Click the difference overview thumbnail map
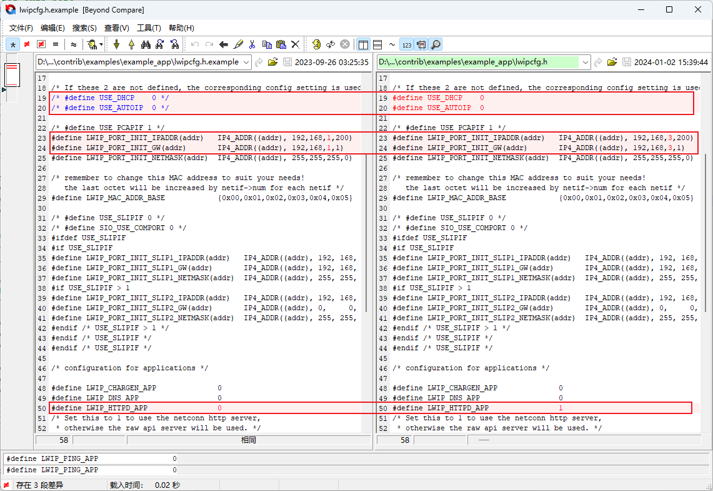 pyautogui.click(x=13, y=75)
